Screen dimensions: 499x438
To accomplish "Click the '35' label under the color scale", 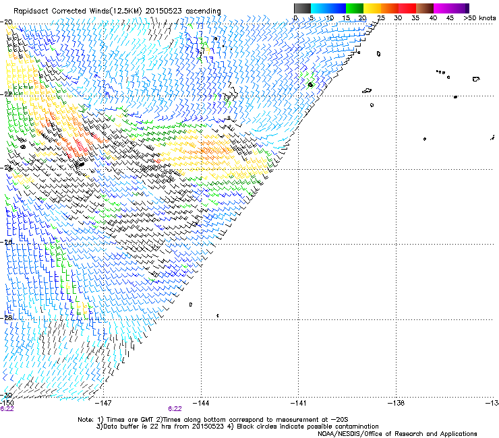I will tap(415, 18).
